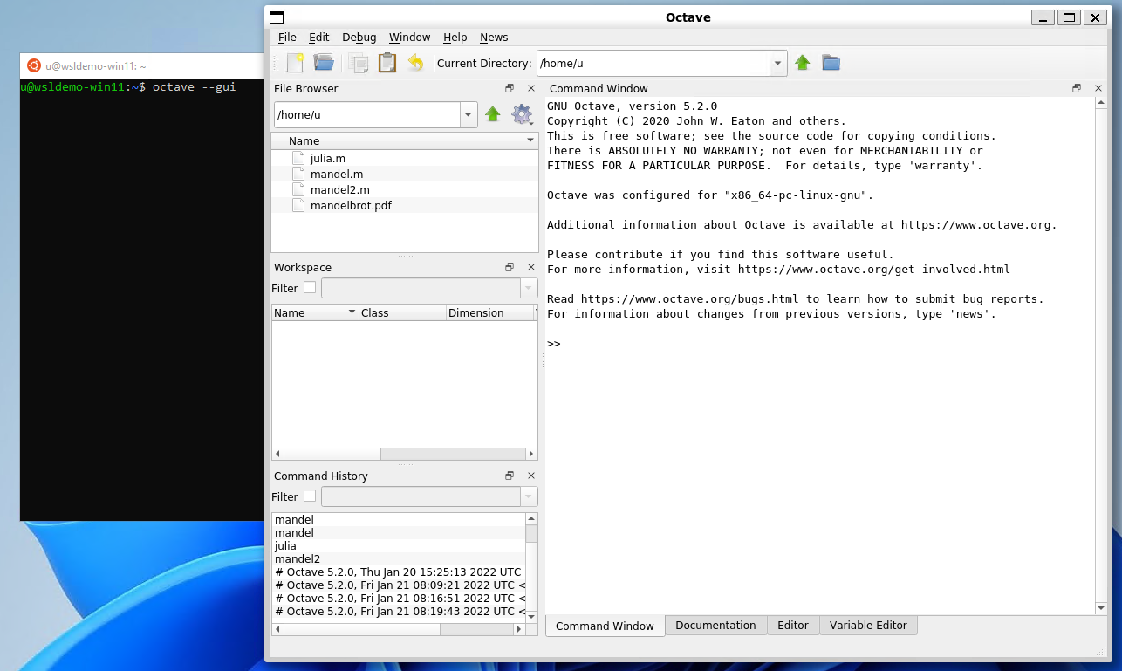This screenshot has width=1122, height=671.
Task: Undock the Command Window panel
Action: click(x=1077, y=88)
